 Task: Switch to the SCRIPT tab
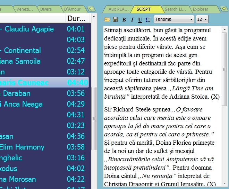tap(144, 9)
